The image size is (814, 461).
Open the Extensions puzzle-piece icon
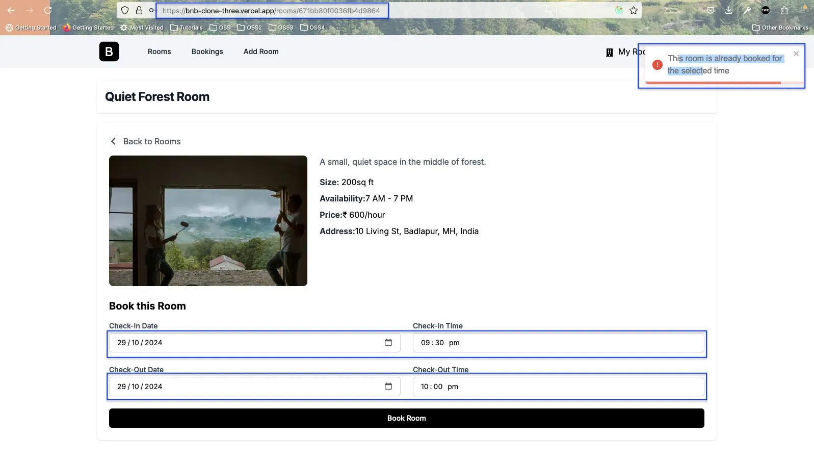click(x=784, y=10)
